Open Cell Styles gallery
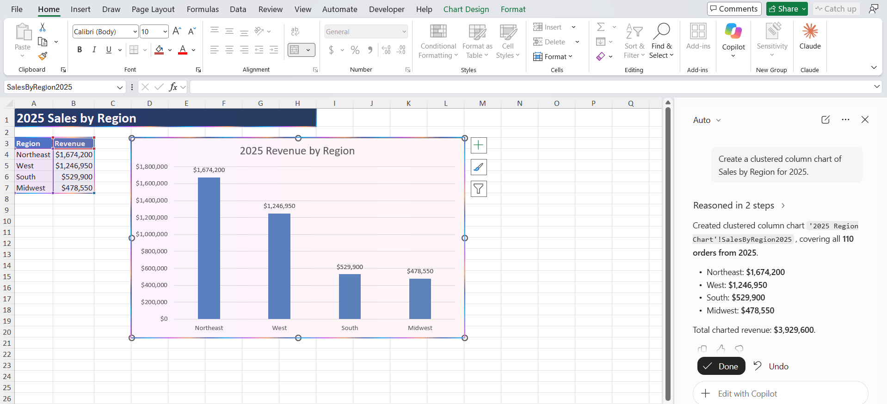 coord(508,41)
